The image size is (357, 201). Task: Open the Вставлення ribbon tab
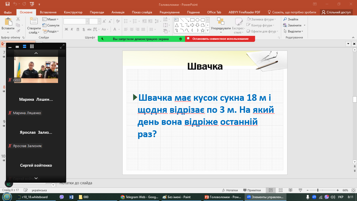[48, 12]
